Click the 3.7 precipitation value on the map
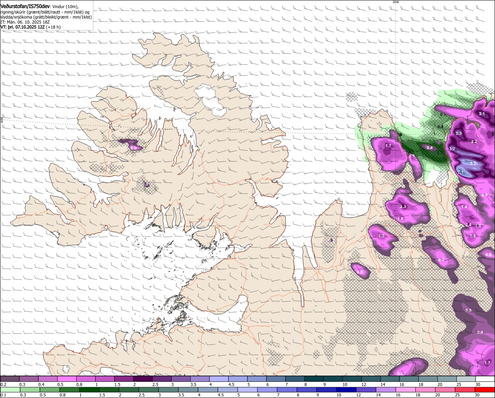This screenshot has height=398, width=495. (x=452, y=149)
